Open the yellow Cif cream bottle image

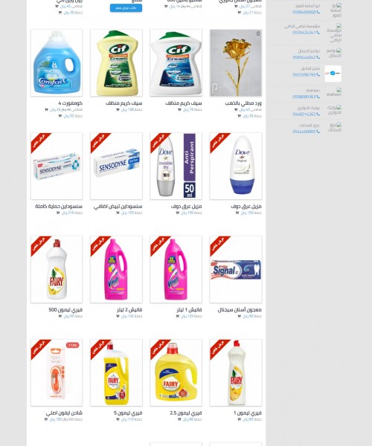116,63
